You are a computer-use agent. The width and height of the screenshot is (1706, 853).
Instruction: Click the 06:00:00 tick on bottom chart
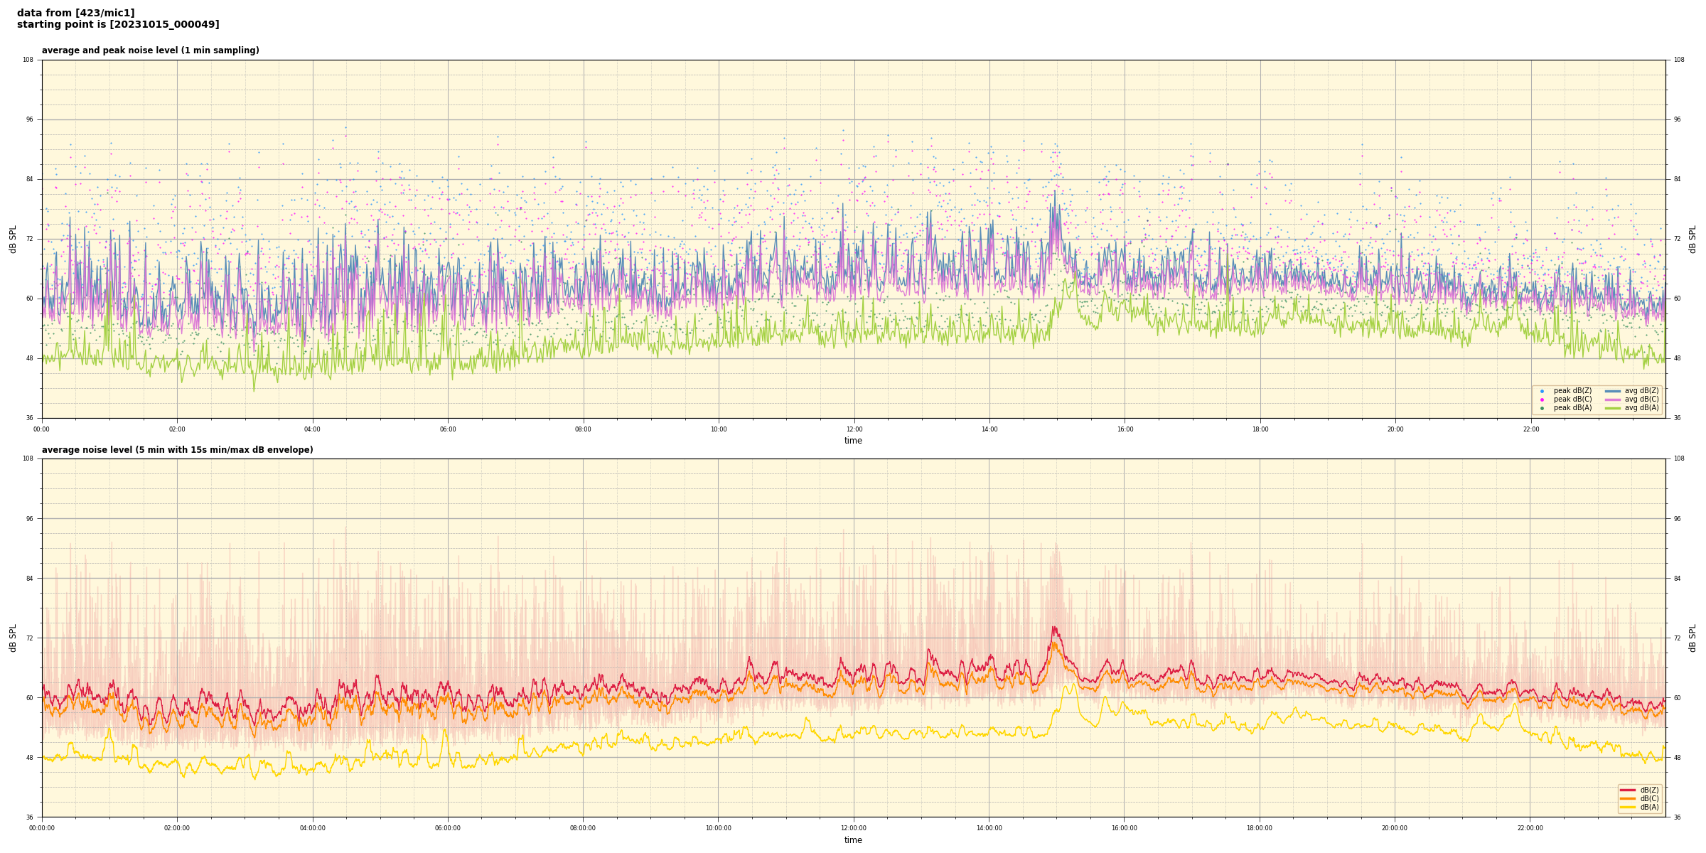pos(448,828)
